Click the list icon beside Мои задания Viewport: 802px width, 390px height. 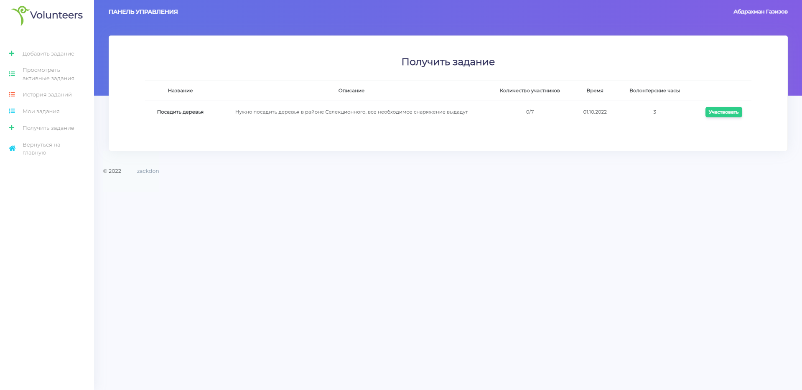(12, 111)
